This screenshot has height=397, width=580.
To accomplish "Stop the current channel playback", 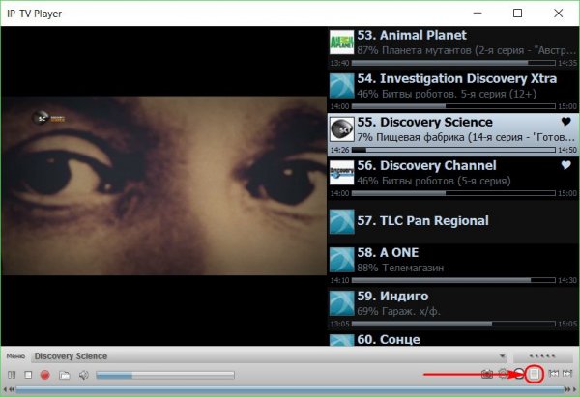I will pos(28,375).
